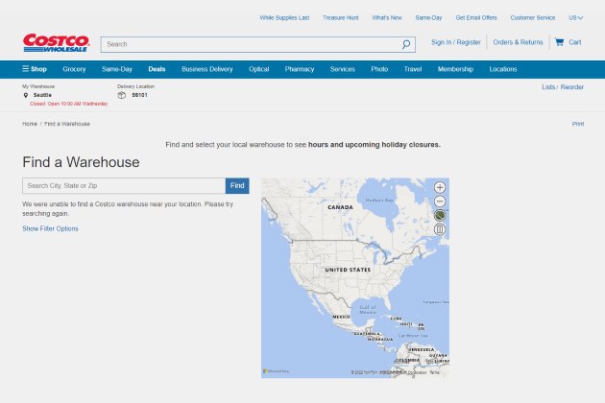This screenshot has height=403, width=605.
Task: Click Sign In / Register link
Action: [x=456, y=42]
